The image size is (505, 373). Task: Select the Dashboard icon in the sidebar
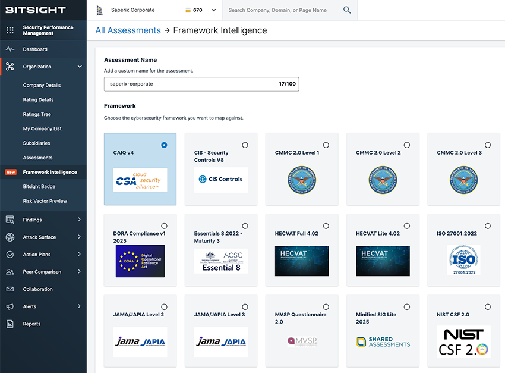(x=10, y=49)
